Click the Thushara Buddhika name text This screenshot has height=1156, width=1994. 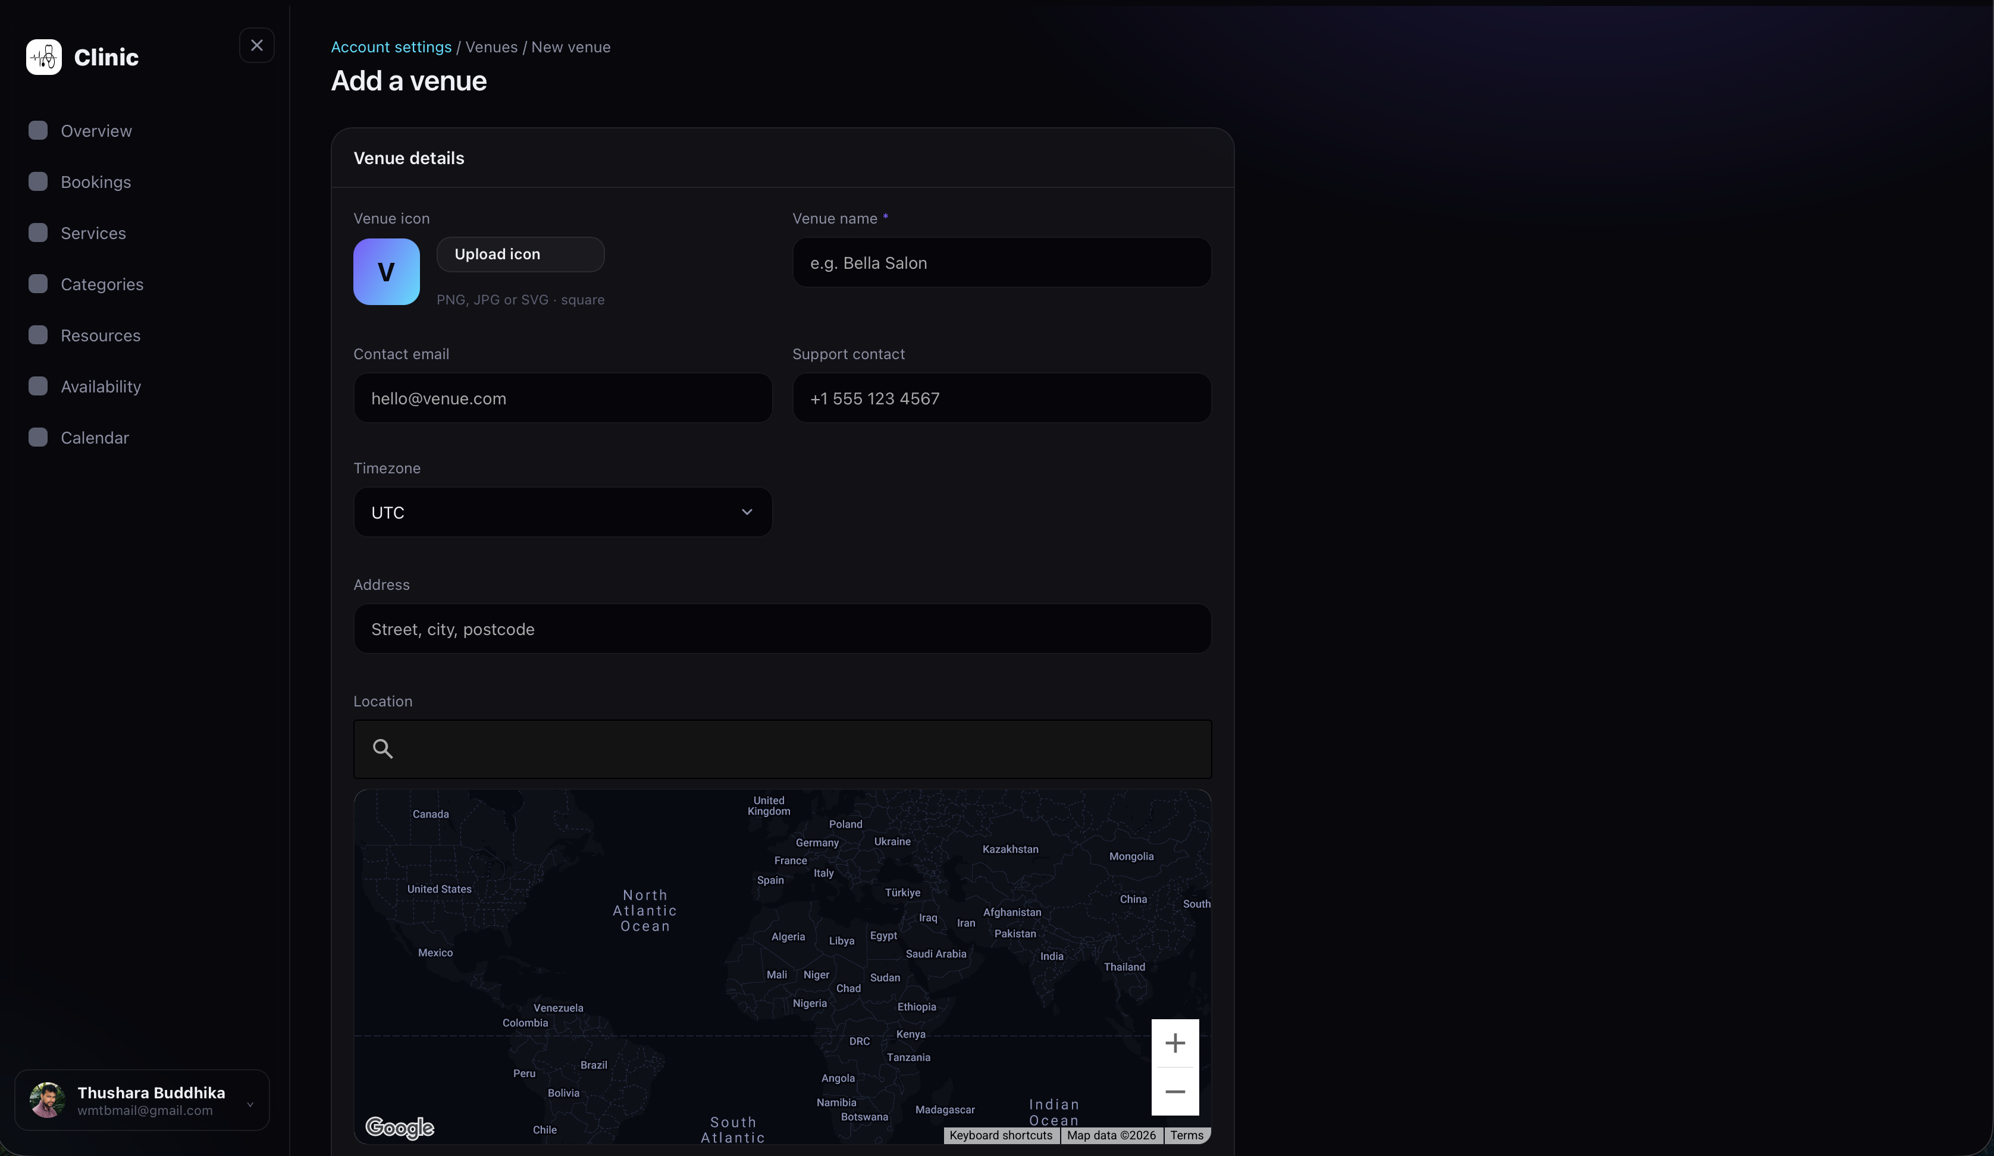coord(151,1092)
